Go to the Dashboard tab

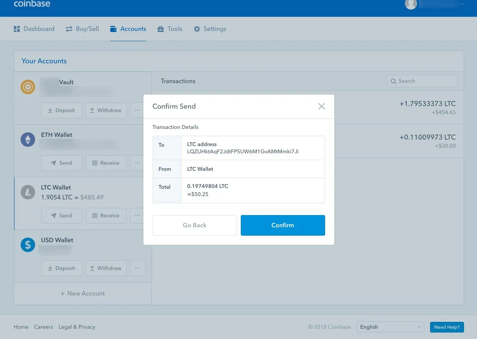tap(34, 29)
